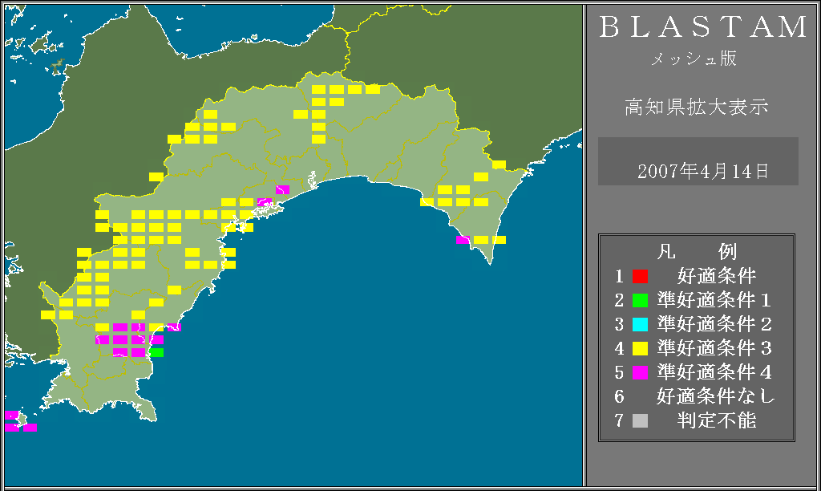Click the legend label 準好適条件3
This screenshot has width=821, height=491.
(714, 348)
